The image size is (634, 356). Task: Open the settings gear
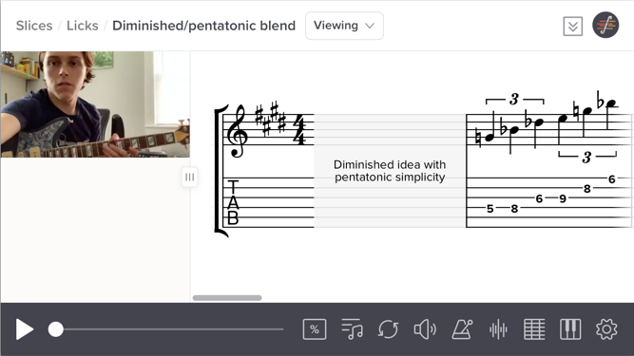pyautogui.click(x=606, y=329)
